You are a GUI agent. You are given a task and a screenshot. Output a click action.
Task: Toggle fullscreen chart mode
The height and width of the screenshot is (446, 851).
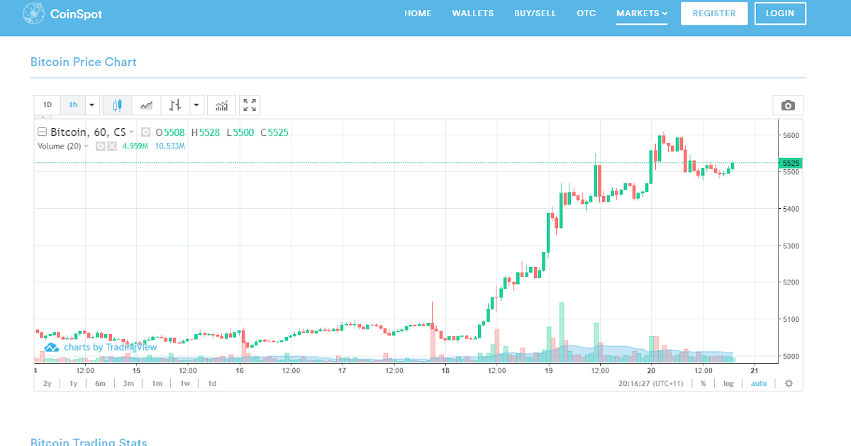[x=250, y=105]
